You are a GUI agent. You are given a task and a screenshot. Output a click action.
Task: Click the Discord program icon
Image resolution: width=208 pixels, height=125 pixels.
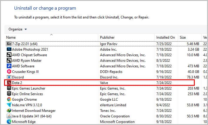(9, 77)
